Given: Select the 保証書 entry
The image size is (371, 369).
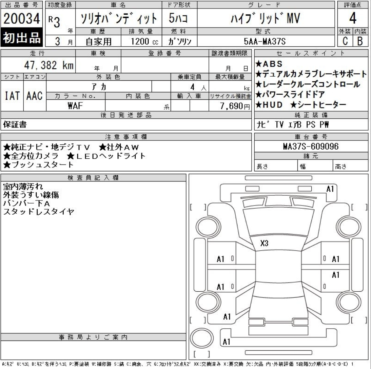Looking at the screenshot, I should coord(15,124).
